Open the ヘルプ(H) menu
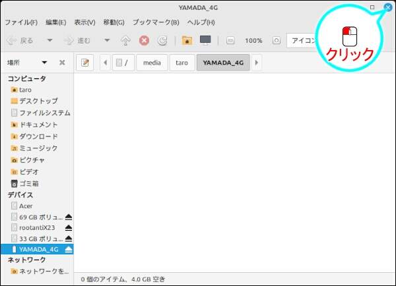396x286 pixels. click(201, 22)
